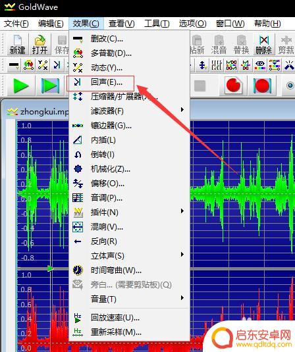The height and width of the screenshot is (352, 295).
Task: Click the 打开 open file toolbar button
Action: point(40,45)
